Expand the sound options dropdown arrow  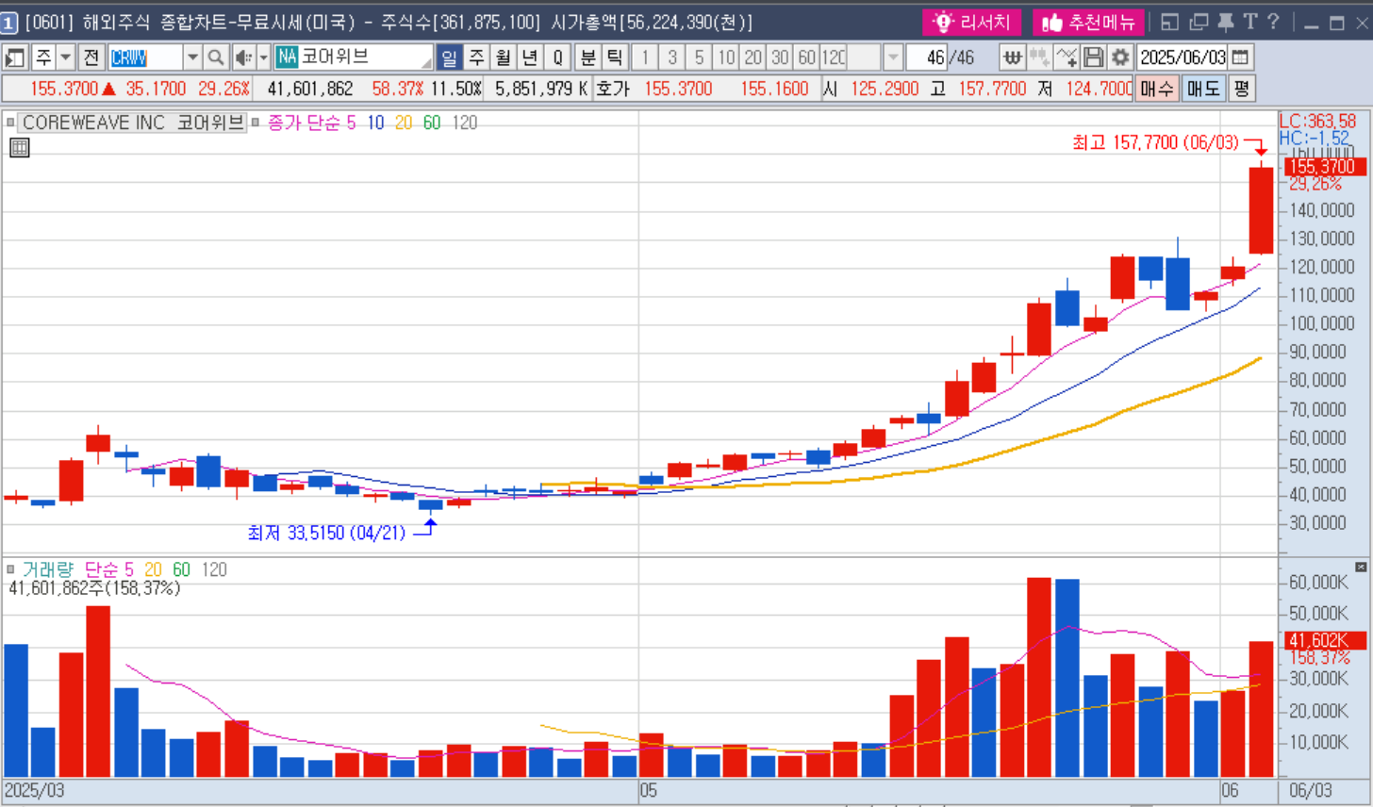coord(263,58)
